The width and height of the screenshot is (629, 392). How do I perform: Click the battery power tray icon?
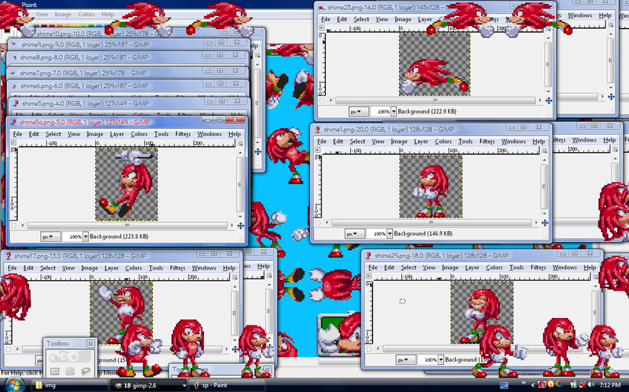(573, 385)
